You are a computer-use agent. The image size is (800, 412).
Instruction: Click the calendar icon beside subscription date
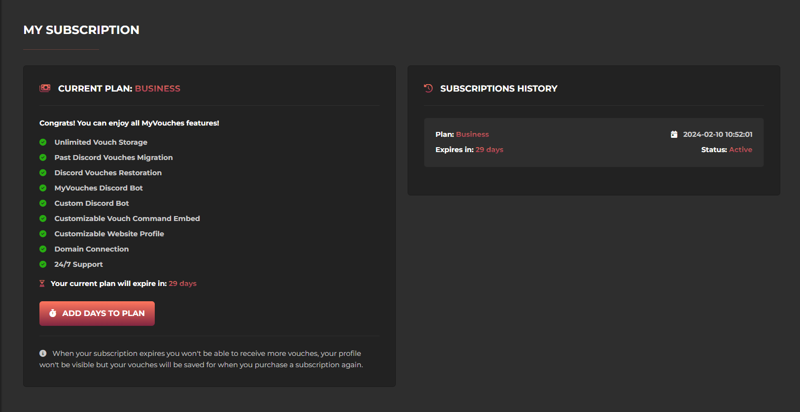(x=674, y=134)
